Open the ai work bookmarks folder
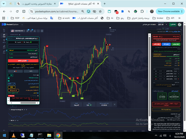The image size is (186, 139). click(x=64, y=18)
